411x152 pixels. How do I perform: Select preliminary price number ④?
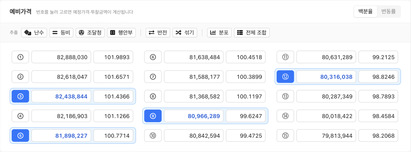point(20,116)
